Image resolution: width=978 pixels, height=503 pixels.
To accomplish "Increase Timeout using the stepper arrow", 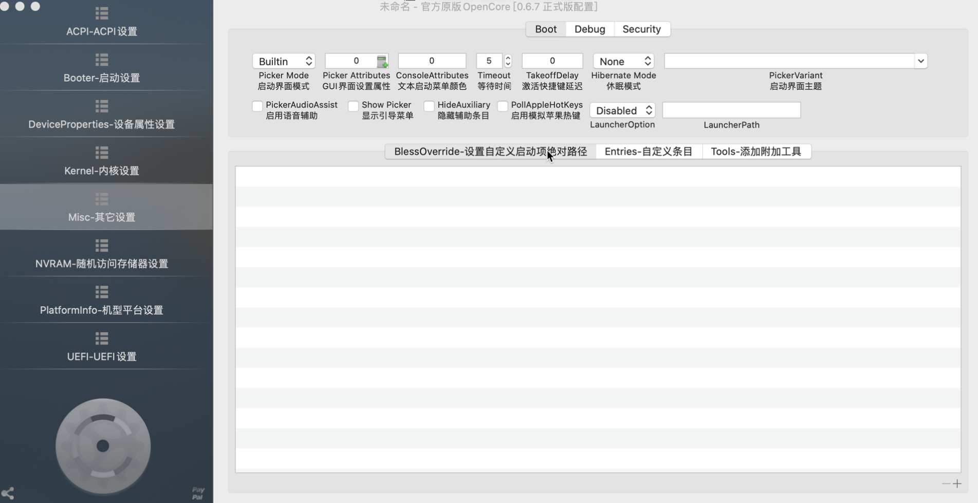I will click(x=508, y=58).
